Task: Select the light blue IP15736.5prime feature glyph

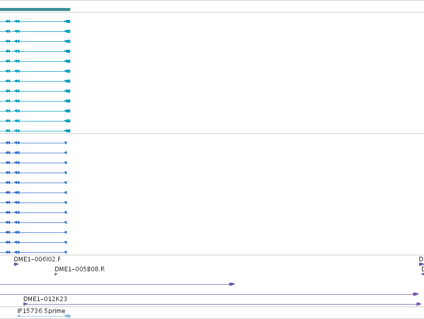Action: pyautogui.click(x=44, y=316)
